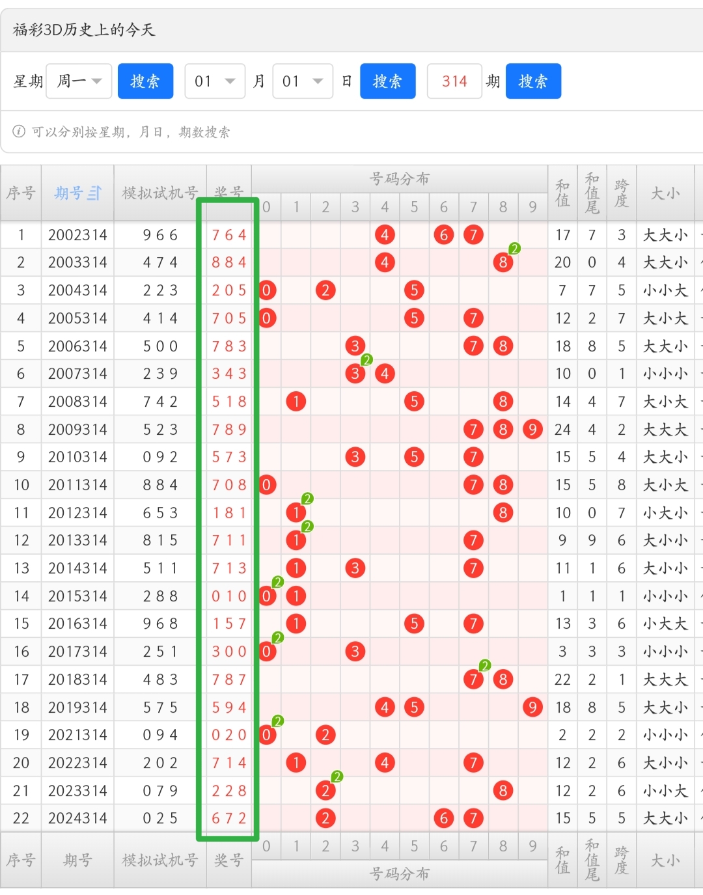Click red ball 1 in row 2015314
The width and height of the screenshot is (703, 895).
(296, 596)
